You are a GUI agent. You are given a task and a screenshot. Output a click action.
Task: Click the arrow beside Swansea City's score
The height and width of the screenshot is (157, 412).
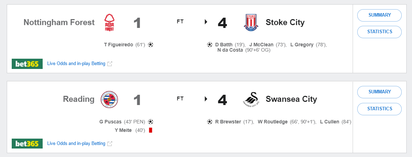coord(206,99)
